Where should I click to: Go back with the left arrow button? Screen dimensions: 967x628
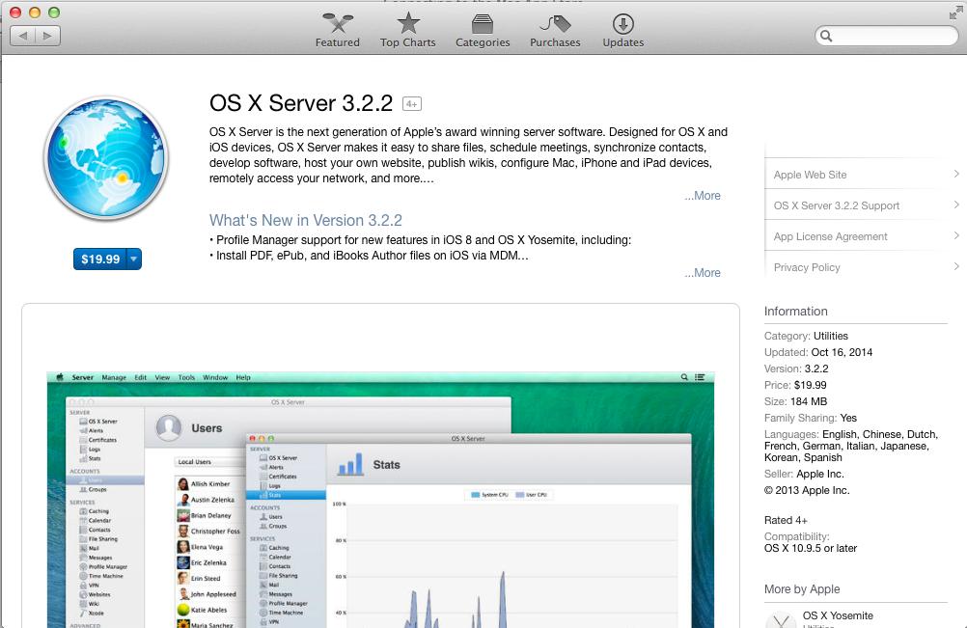click(23, 36)
